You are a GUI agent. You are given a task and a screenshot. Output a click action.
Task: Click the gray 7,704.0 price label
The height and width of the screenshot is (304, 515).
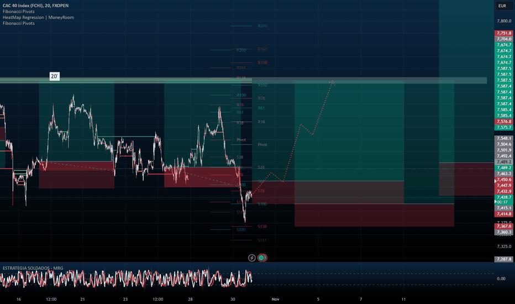pos(504,39)
